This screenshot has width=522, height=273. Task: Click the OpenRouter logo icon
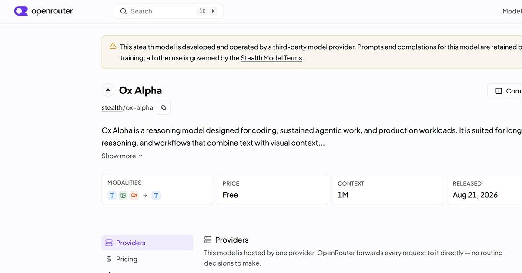21,11
